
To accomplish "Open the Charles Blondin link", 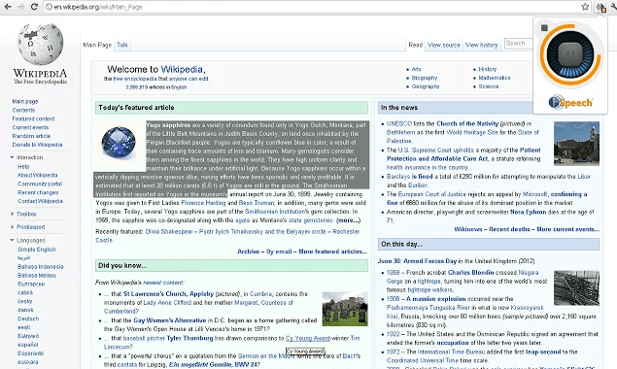I will (470, 273).
